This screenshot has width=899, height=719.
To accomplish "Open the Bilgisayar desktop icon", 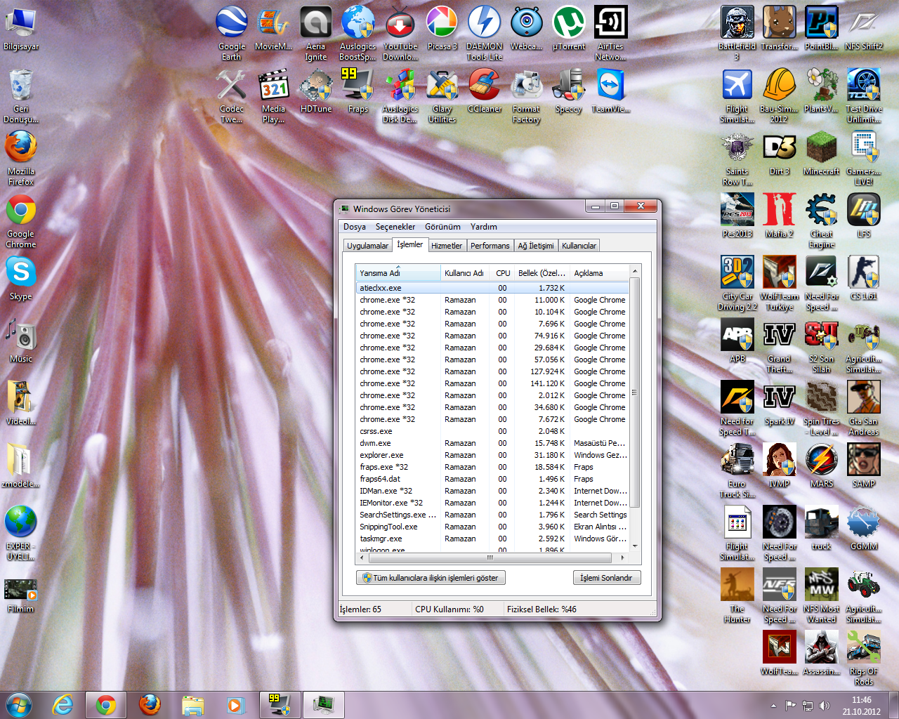I will coord(21,28).
